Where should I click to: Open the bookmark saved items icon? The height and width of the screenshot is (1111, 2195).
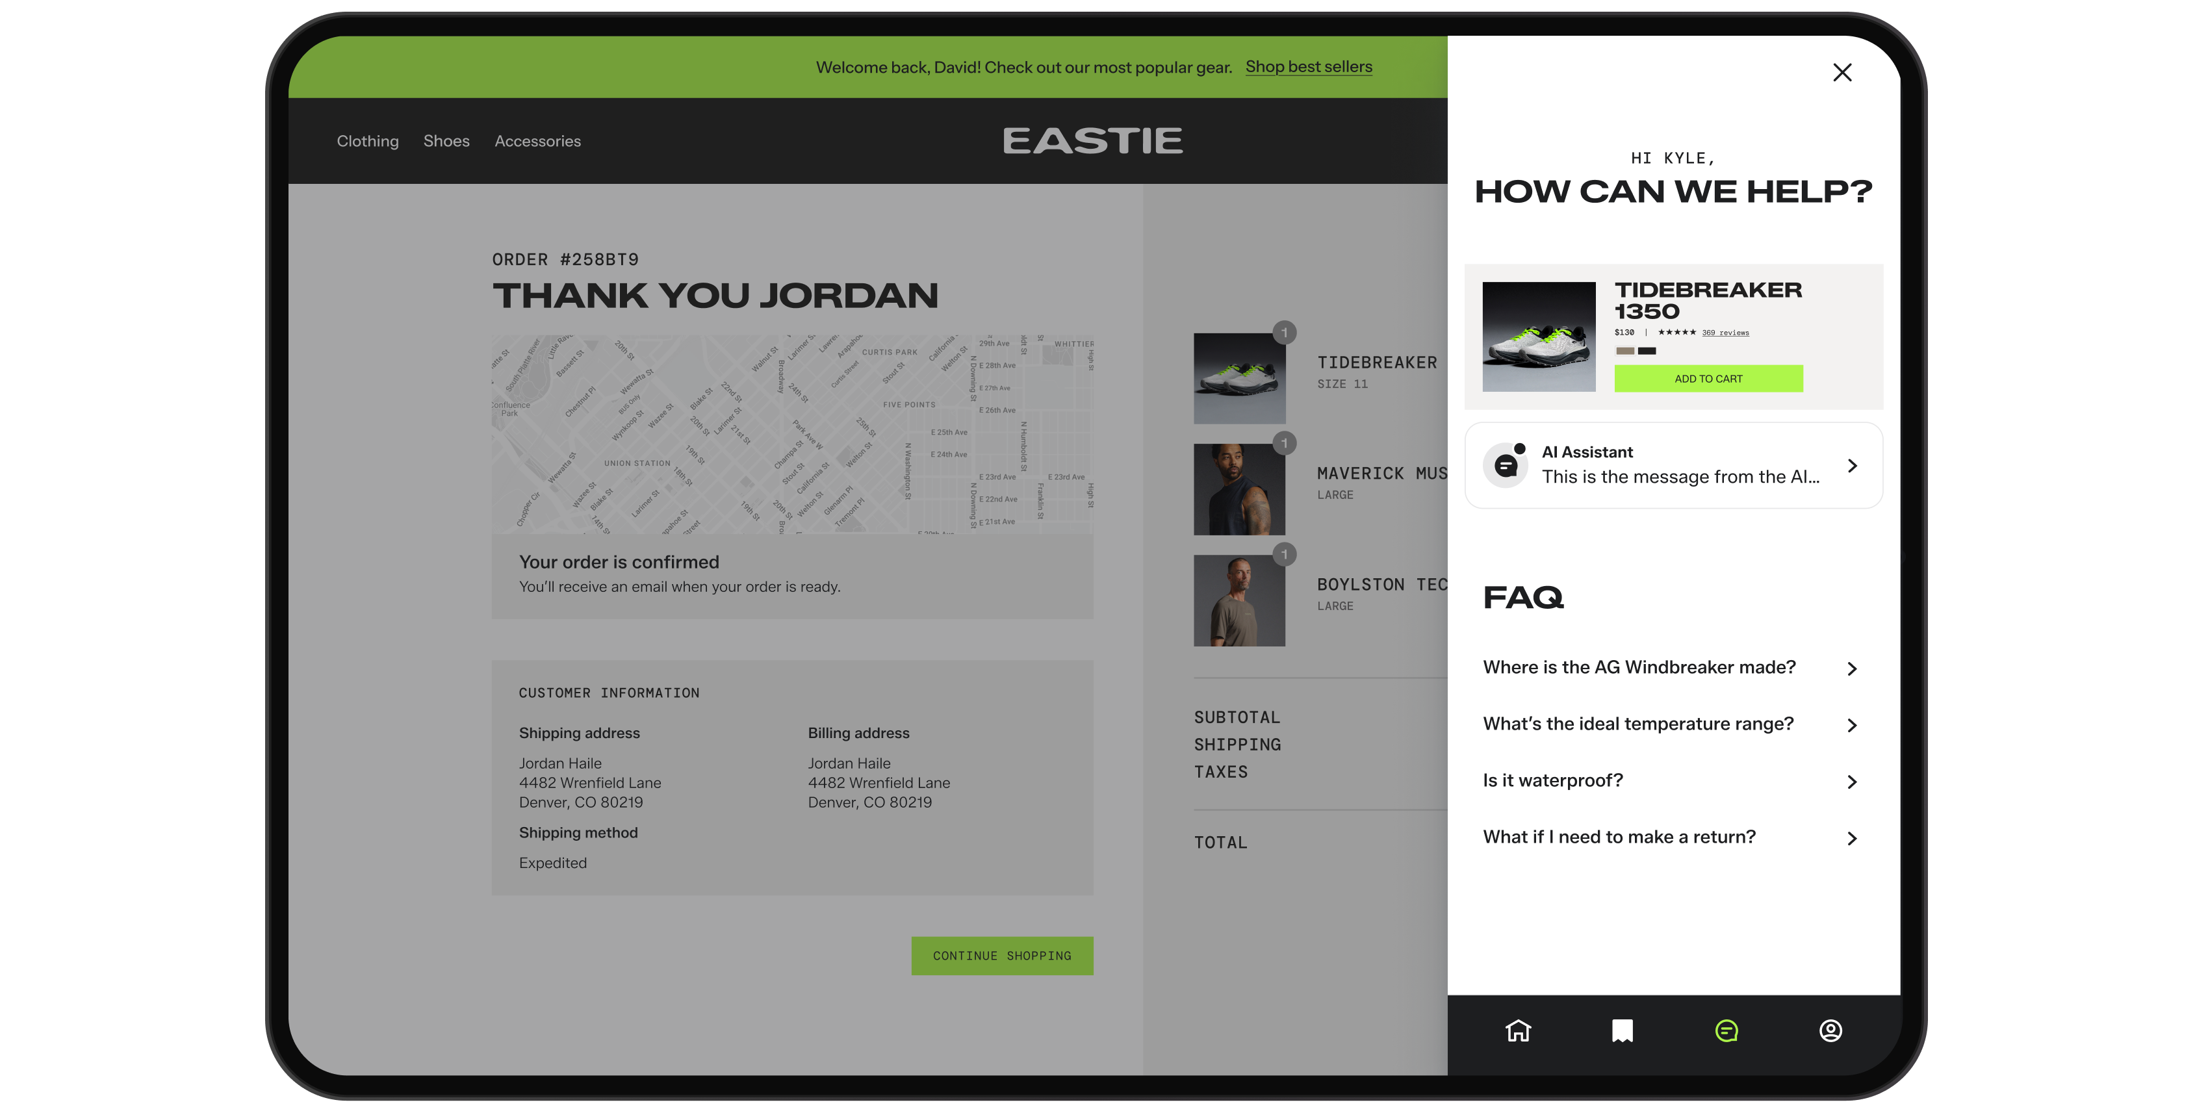[1623, 1031]
